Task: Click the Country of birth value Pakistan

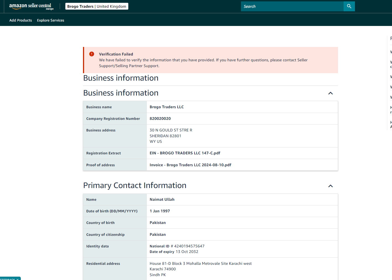Action: click(158, 223)
